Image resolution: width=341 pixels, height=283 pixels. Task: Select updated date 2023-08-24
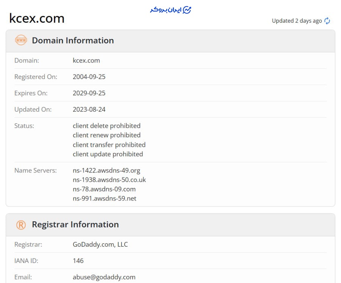coord(89,109)
